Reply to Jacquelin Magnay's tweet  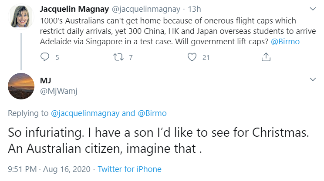[45, 57]
